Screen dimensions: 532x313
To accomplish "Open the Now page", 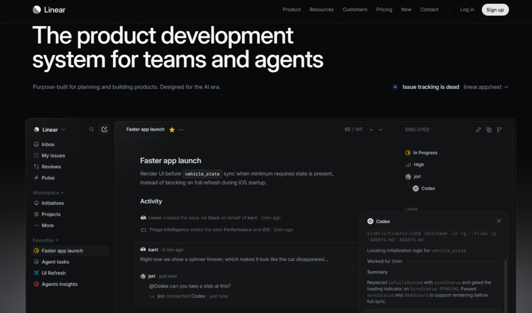I will 406,9.
